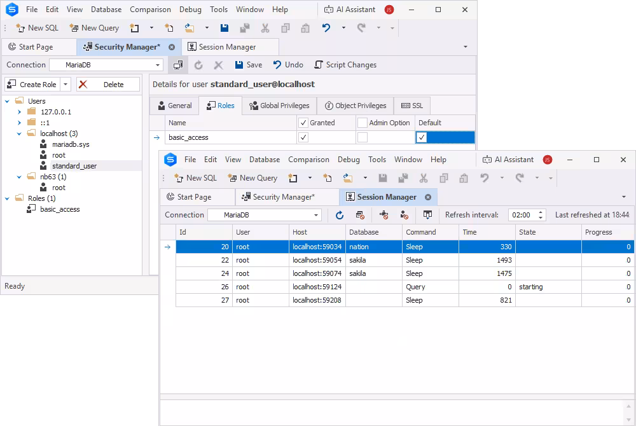
Task: Click the blue Refresh sessions icon in the Session Manager toolbar
Action: [x=340, y=216]
